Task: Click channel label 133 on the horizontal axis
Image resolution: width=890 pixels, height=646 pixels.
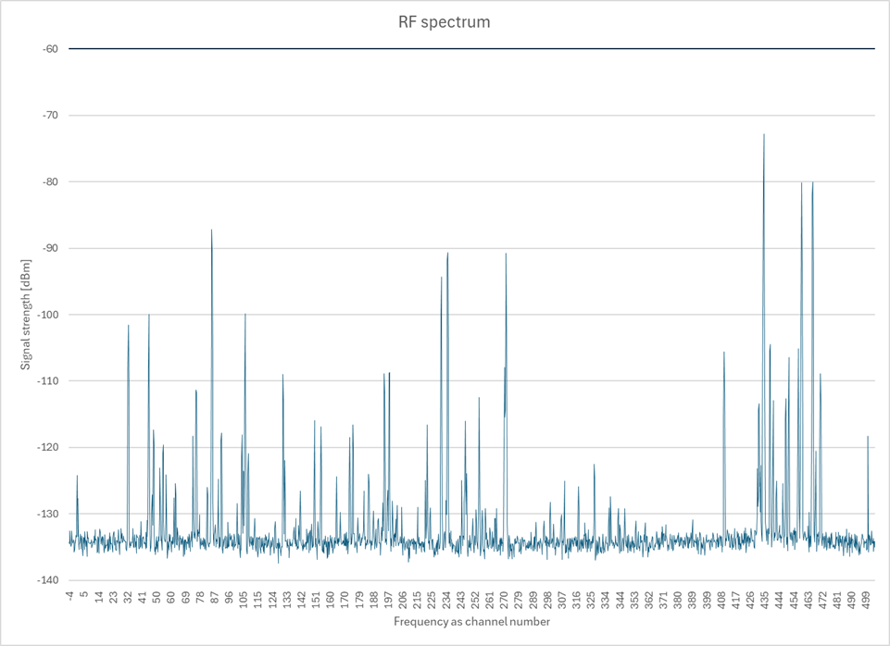Action: tap(287, 600)
